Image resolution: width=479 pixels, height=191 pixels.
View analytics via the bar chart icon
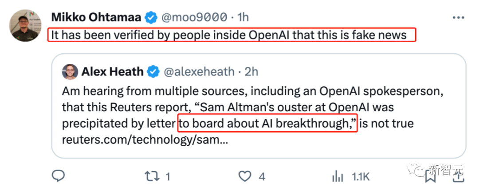point(337,176)
